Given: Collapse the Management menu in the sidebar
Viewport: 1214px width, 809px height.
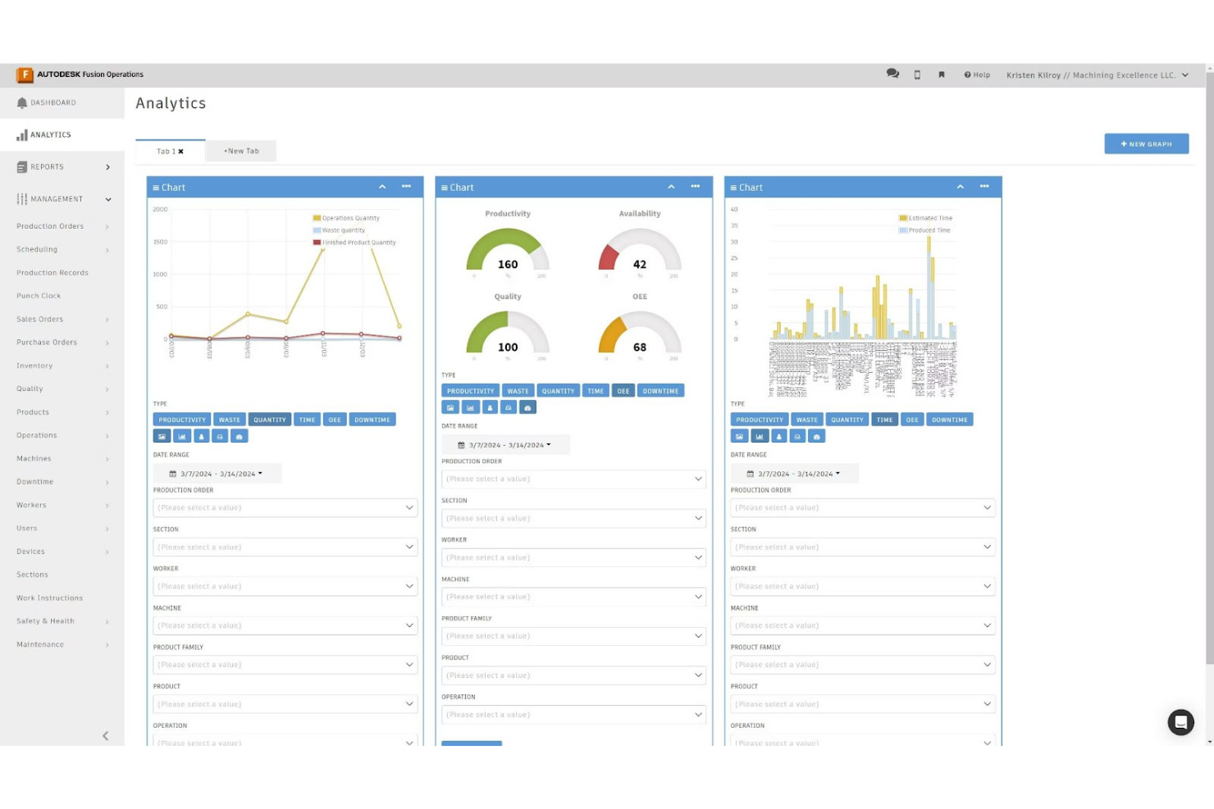Looking at the screenshot, I should point(107,198).
